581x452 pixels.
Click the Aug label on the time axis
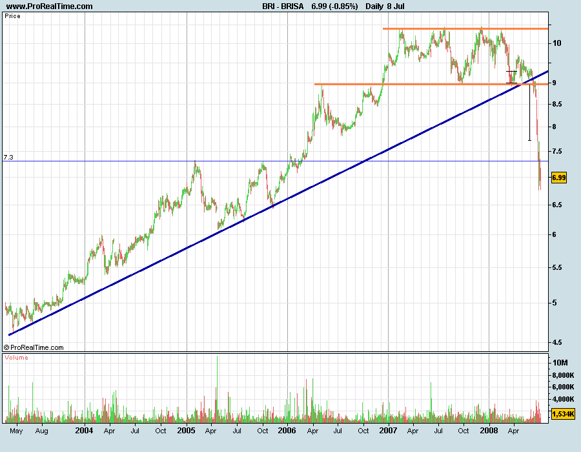tap(41, 431)
